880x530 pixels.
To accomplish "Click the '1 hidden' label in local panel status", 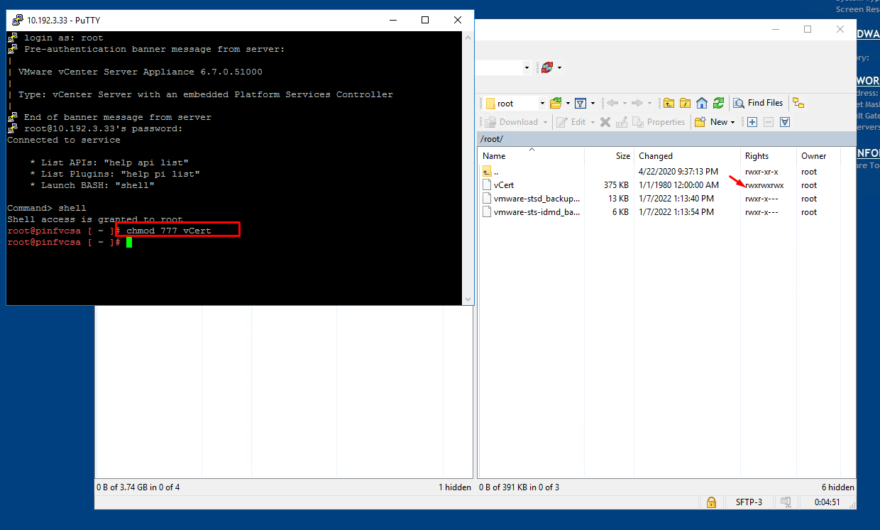I will [455, 487].
